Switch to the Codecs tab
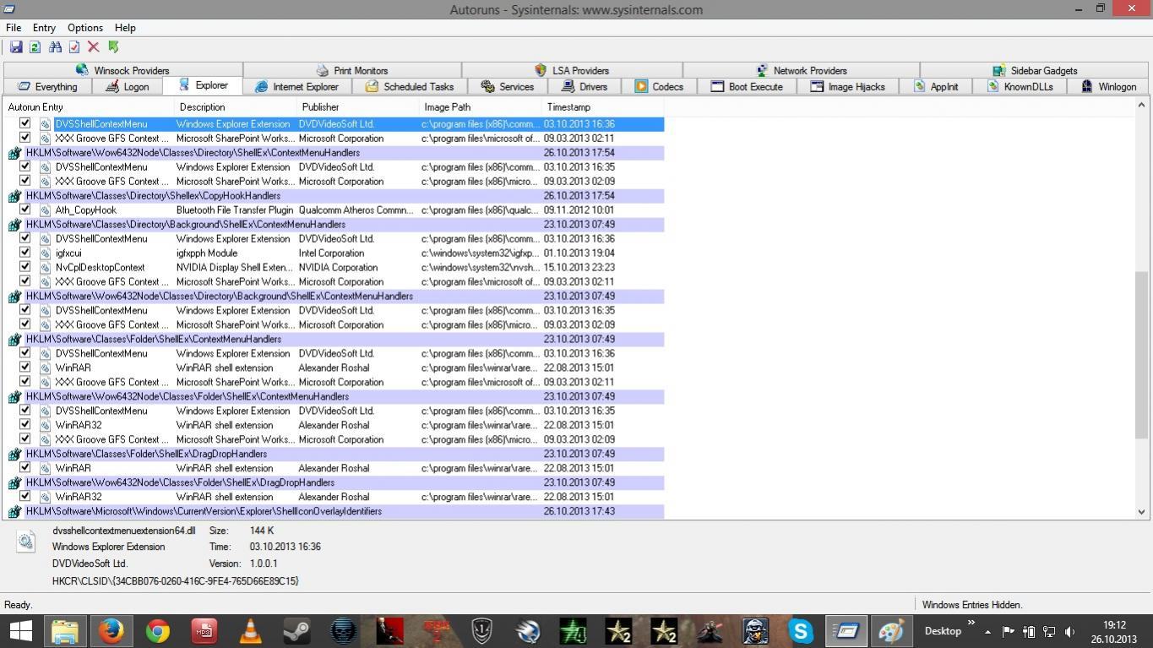Image resolution: width=1153 pixels, height=648 pixels. click(659, 87)
